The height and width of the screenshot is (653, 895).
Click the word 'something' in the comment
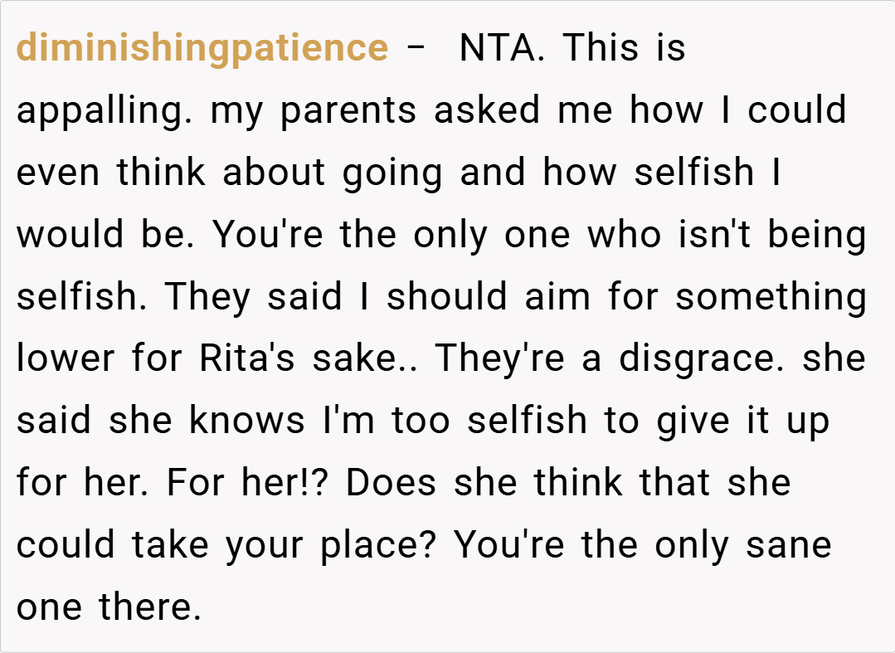771,297
